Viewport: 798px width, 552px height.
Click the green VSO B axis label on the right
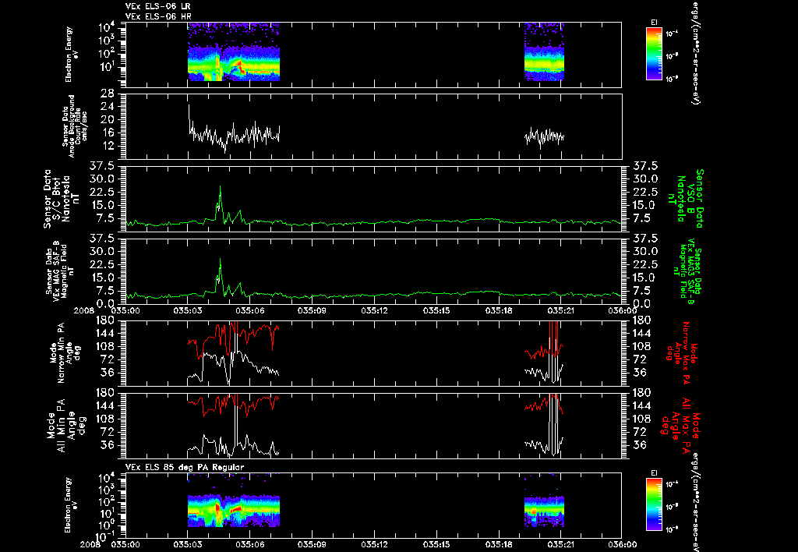(x=689, y=199)
